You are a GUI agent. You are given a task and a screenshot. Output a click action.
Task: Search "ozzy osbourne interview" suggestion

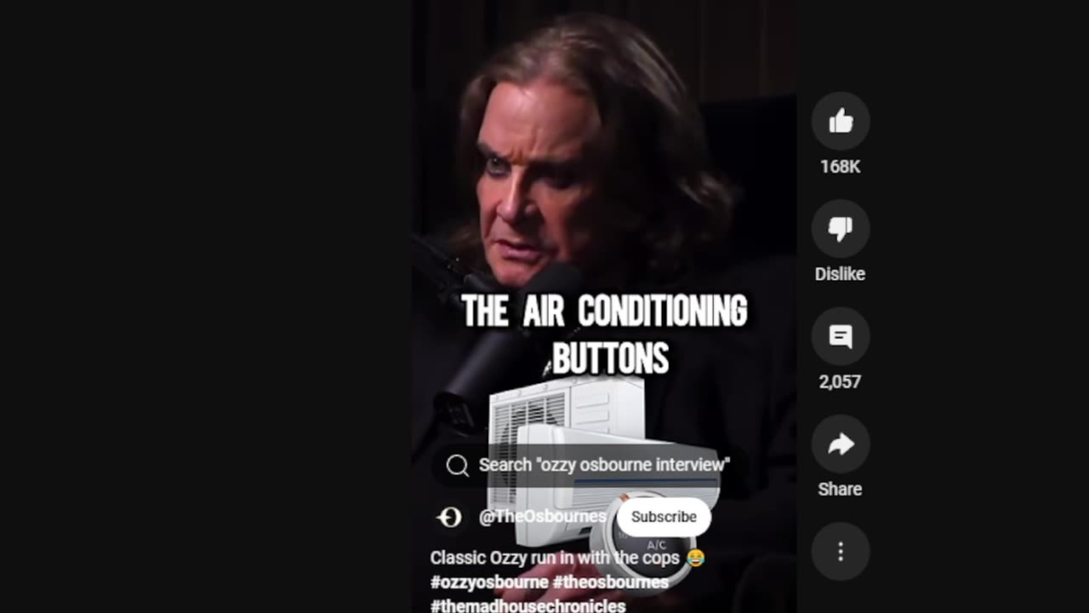[x=589, y=465]
